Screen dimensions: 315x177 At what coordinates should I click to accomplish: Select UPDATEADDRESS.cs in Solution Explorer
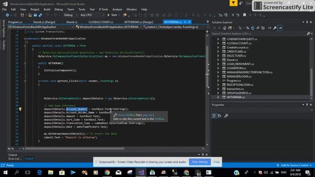tap(239, 93)
